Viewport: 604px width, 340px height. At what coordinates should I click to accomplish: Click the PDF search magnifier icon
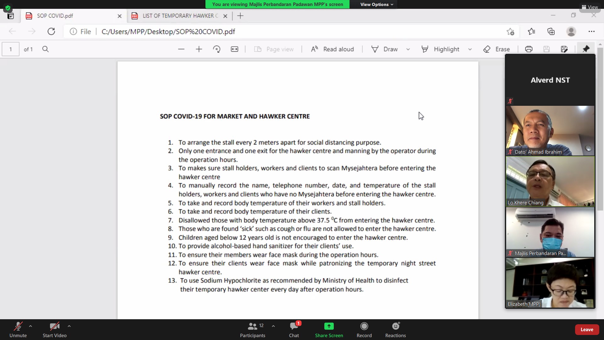tap(45, 49)
